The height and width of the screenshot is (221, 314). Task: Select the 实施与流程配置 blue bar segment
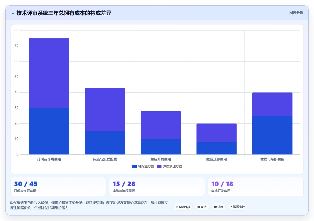[105, 143]
